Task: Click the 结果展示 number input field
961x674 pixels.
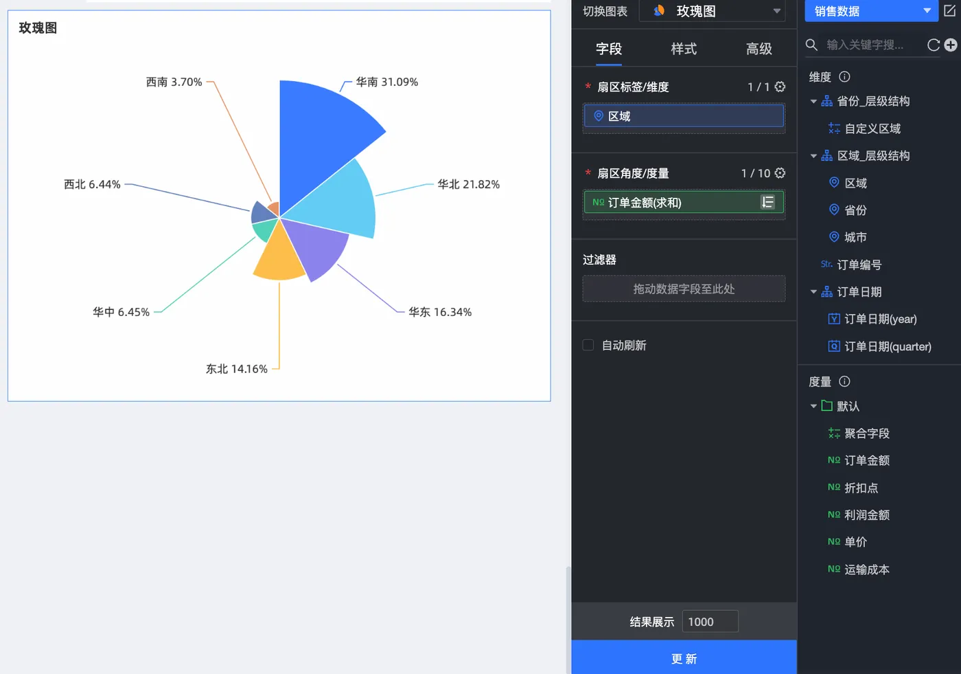Action: [710, 621]
